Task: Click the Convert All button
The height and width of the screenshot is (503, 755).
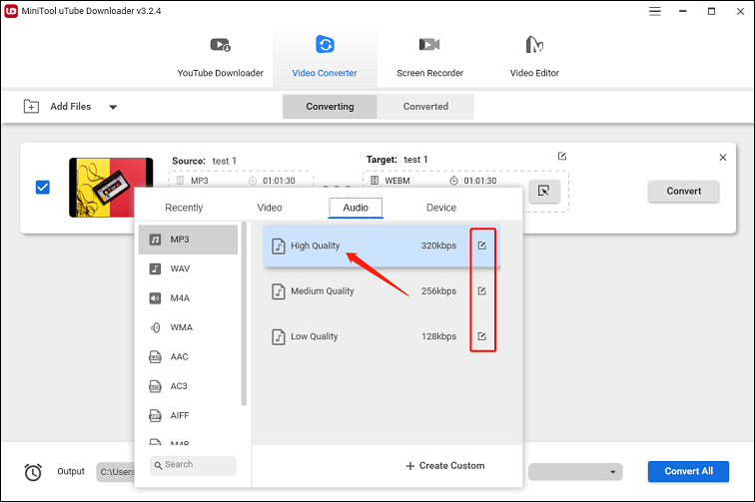Action: point(688,471)
